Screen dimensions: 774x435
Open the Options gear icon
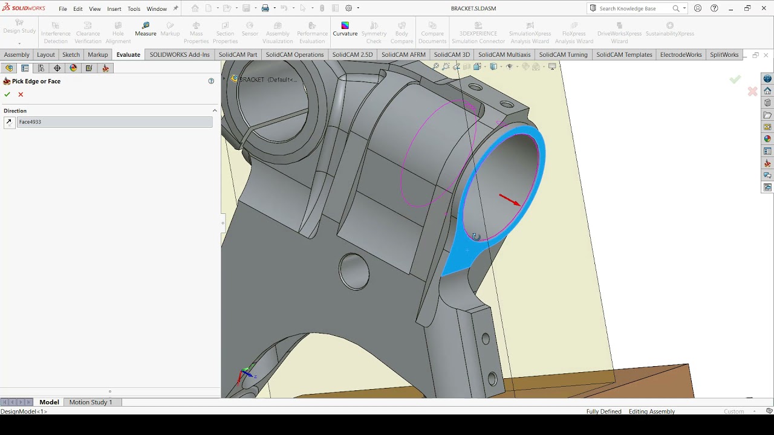pos(349,8)
